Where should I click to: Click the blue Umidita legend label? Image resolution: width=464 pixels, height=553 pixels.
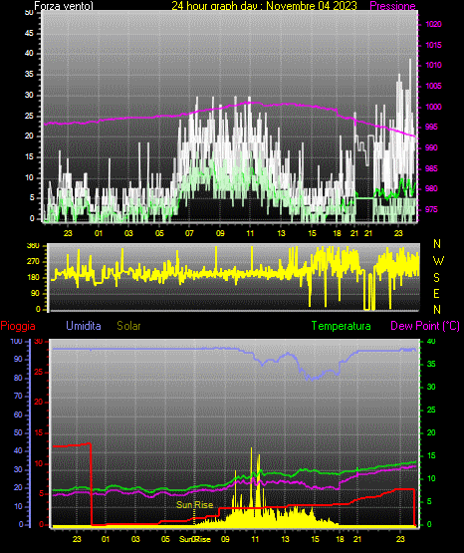tap(84, 325)
